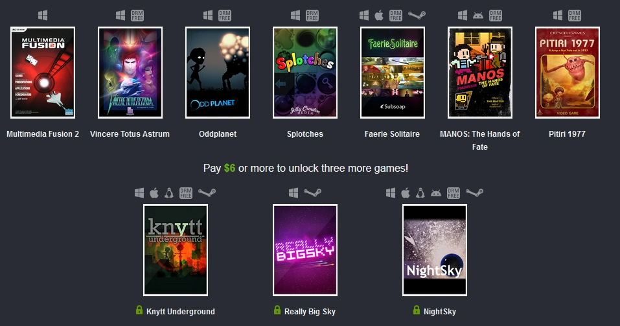Viewport: 620px width, 326px height.
Task: Open the Vincere Totus Astrum cover art
Action: pos(130,73)
